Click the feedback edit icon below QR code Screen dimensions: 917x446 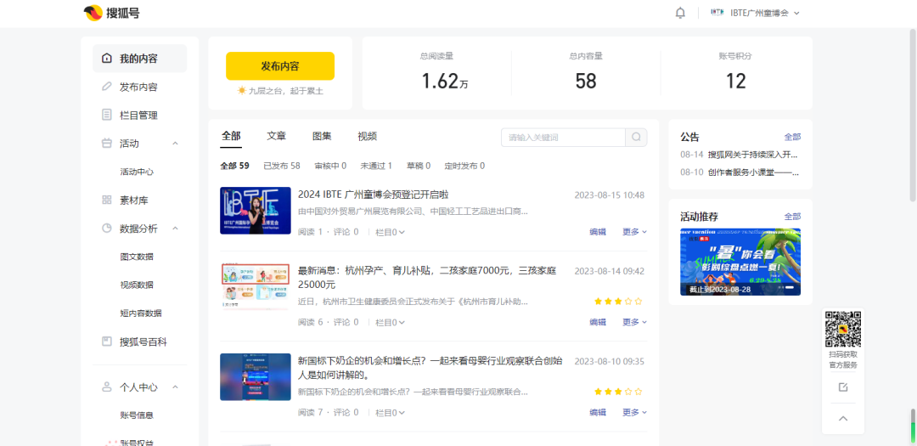coord(843,387)
